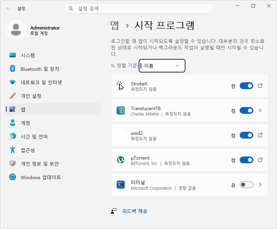Click the shield 개인 정보 및 보안 icon
Screen dimensions: 277x229
[x=12, y=163]
